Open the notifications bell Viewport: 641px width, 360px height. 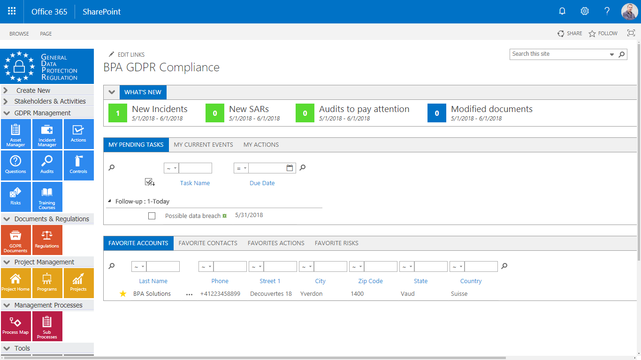(x=562, y=12)
